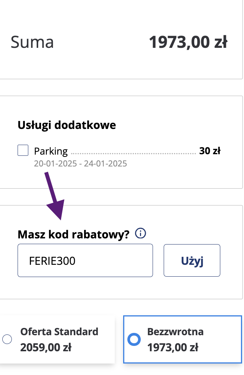Select the Oferta Standard radio button
Viewport: 244px width, 375px height.
coord(7,339)
